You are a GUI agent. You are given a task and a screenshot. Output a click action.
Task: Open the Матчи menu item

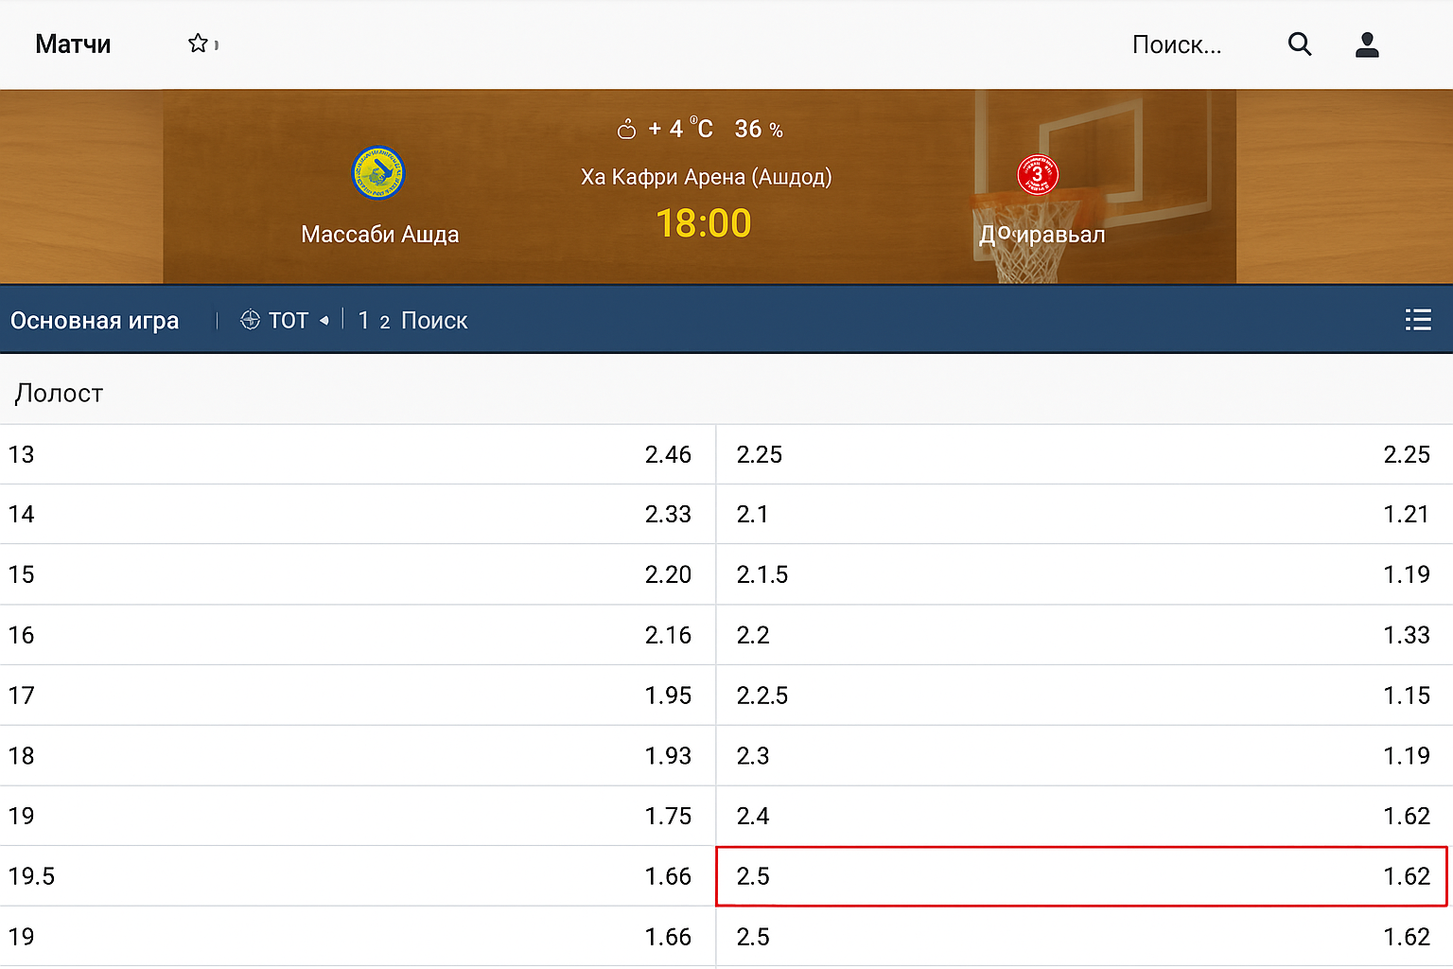point(73,44)
